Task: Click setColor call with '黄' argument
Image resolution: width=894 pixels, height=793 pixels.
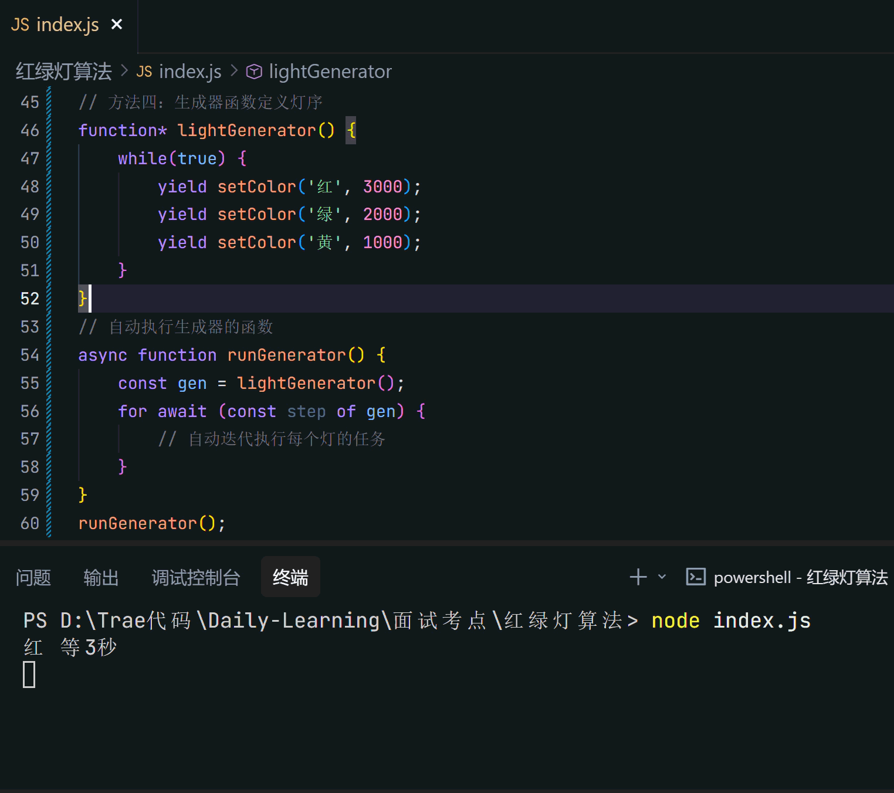Action: point(319,242)
